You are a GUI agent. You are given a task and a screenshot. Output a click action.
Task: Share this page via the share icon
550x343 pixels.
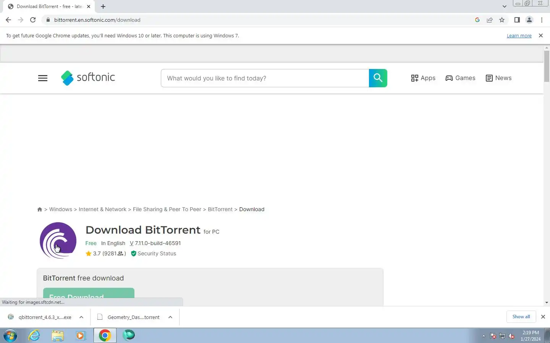pyautogui.click(x=490, y=20)
